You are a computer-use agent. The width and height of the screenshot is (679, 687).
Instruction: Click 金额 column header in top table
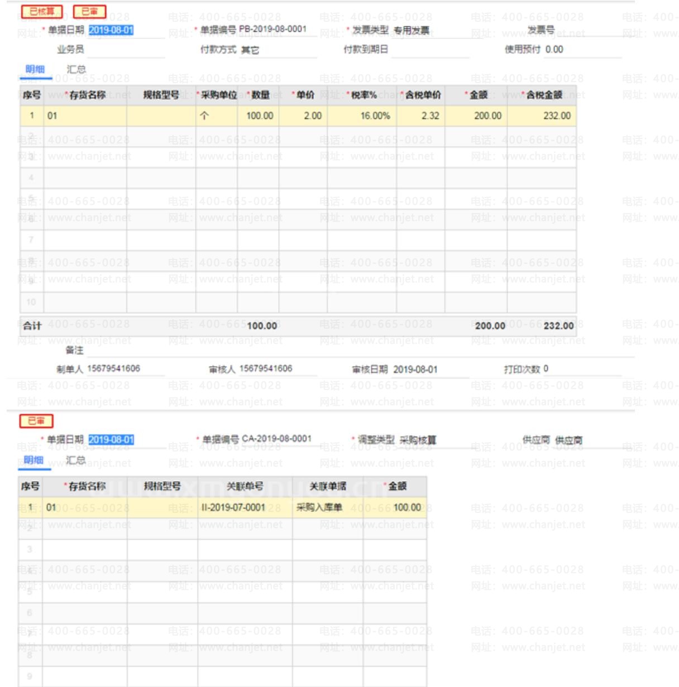[476, 95]
